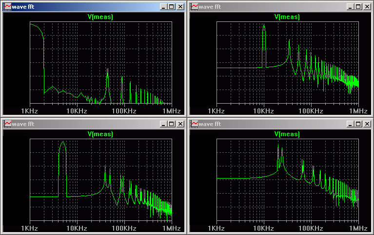Click the 1MHz axis label in bottom-left plot
Screen dimensions: 374x235
coord(172,228)
